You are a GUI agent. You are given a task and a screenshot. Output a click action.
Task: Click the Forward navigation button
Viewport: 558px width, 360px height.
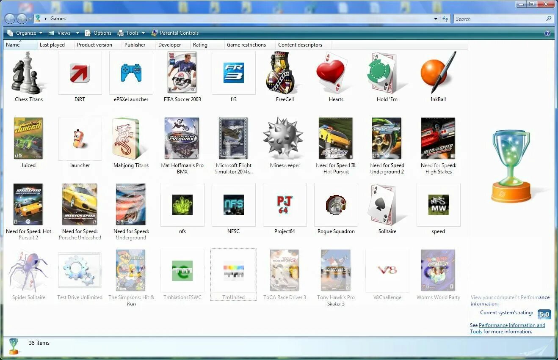(x=22, y=19)
